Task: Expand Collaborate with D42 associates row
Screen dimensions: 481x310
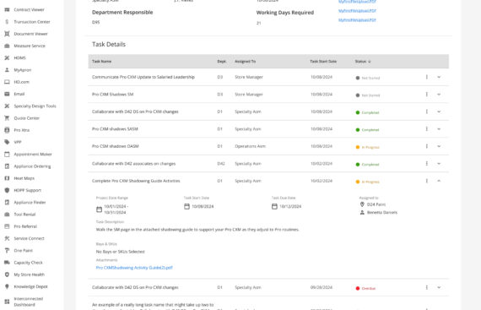Action: (439, 164)
